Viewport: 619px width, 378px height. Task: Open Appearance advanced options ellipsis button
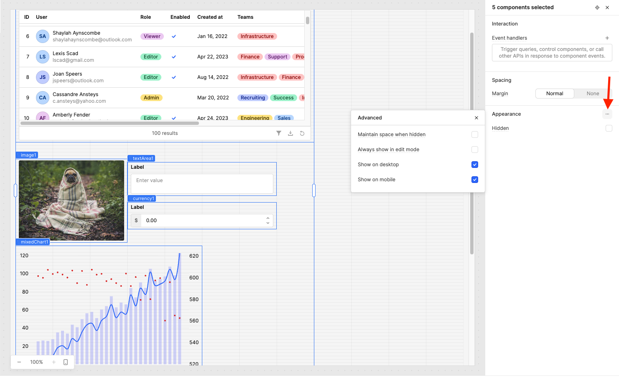point(607,114)
